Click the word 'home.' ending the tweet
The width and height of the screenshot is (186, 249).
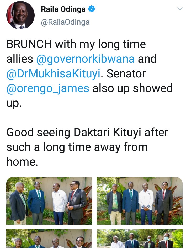(x=22, y=162)
